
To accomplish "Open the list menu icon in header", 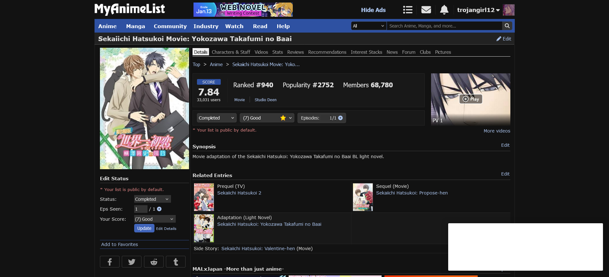I will (x=408, y=10).
